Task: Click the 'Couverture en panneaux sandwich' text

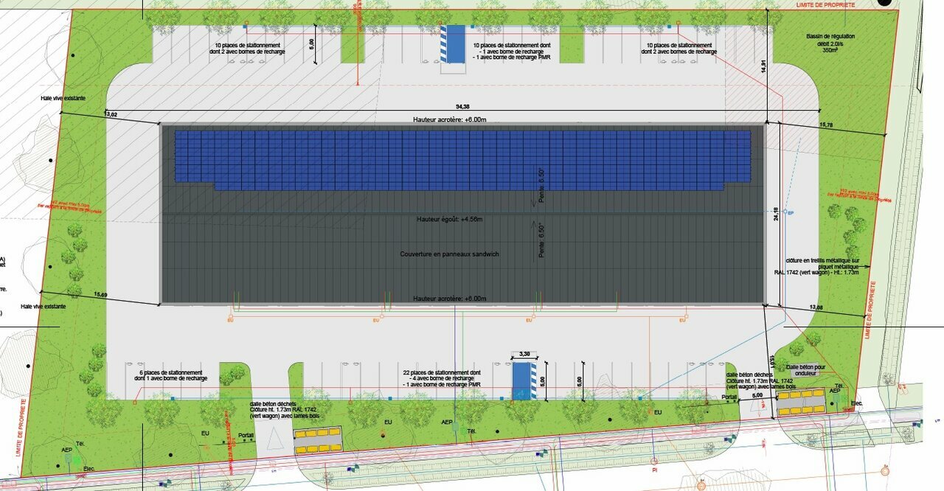Action: pos(449,254)
